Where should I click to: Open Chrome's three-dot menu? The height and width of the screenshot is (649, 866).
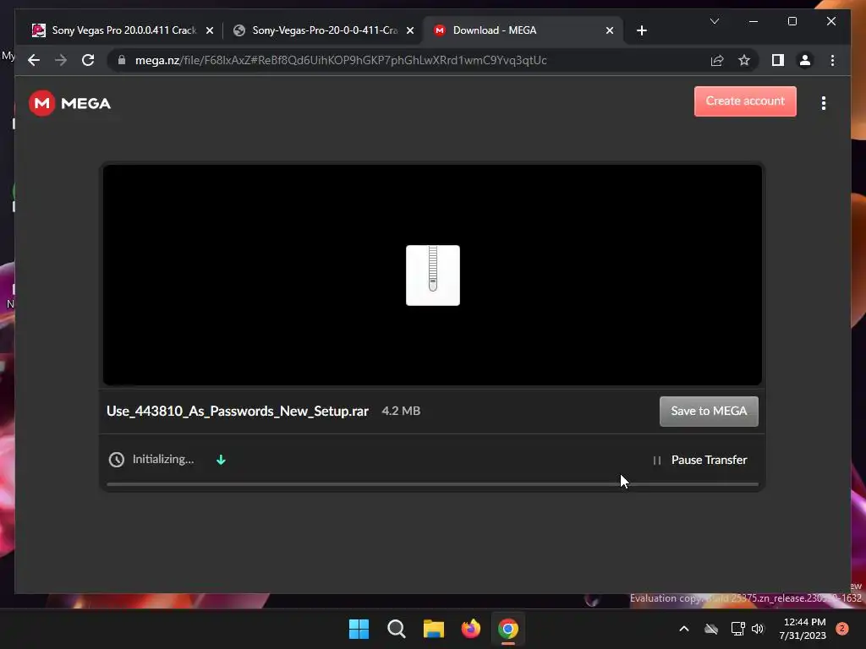[832, 60]
